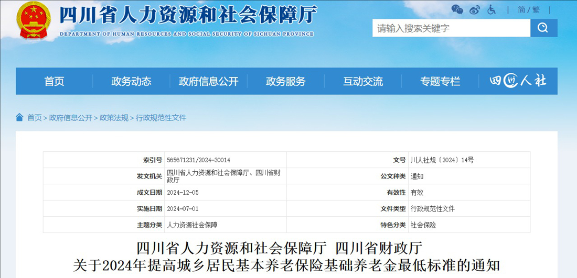
Task: Select 公文种类 value 通知
Action: point(417,176)
